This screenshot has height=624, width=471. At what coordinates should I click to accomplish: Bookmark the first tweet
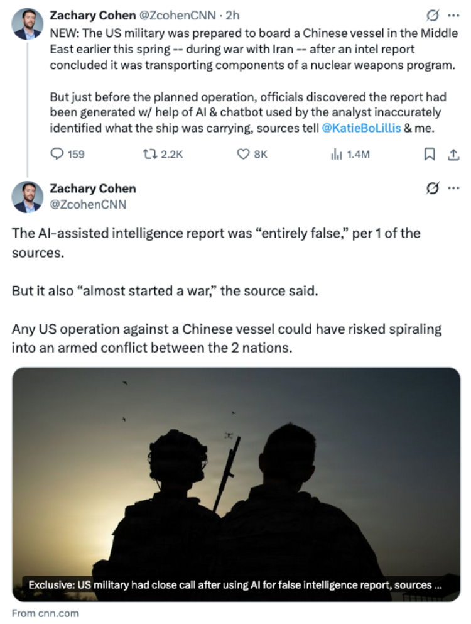click(x=429, y=154)
